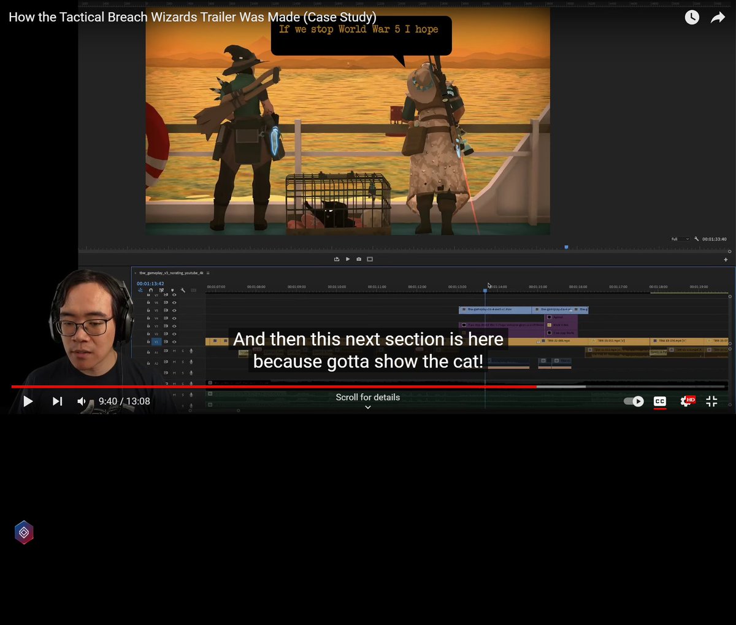Click the program timecode 00:01:33:40
The width and height of the screenshot is (736, 625).
click(715, 239)
